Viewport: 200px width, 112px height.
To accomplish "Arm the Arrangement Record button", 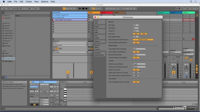I will 86,8.
